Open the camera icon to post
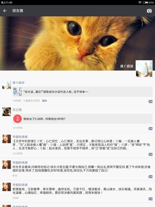 tap(149, 11)
